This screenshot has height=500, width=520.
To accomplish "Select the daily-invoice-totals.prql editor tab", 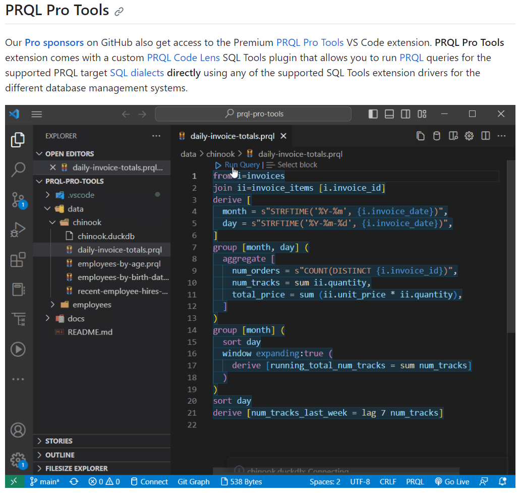I will (232, 136).
